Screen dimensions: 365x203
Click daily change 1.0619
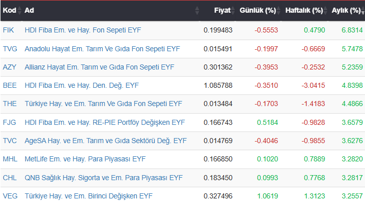tap(267, 196)
